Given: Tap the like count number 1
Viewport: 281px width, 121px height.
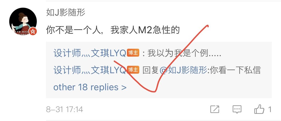Looking at the screenshot, I should pos(269,110).
